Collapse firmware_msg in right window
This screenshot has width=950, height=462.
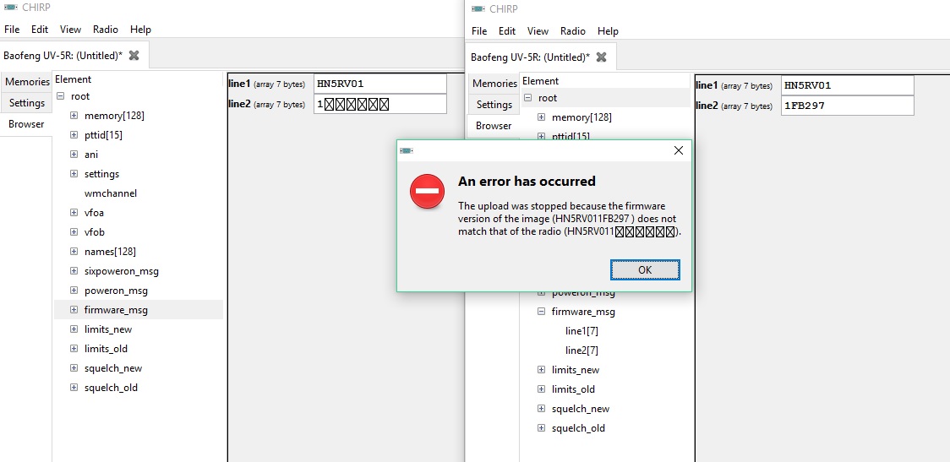pyautogui.click(x=541, y=312)
